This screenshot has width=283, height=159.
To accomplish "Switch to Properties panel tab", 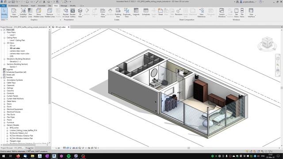I will 30,148.
